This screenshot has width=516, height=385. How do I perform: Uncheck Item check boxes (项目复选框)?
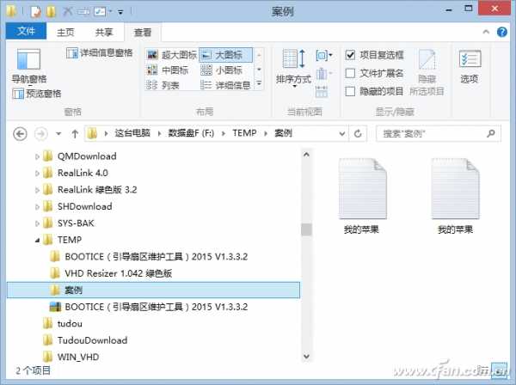click(x=350, y=55)
